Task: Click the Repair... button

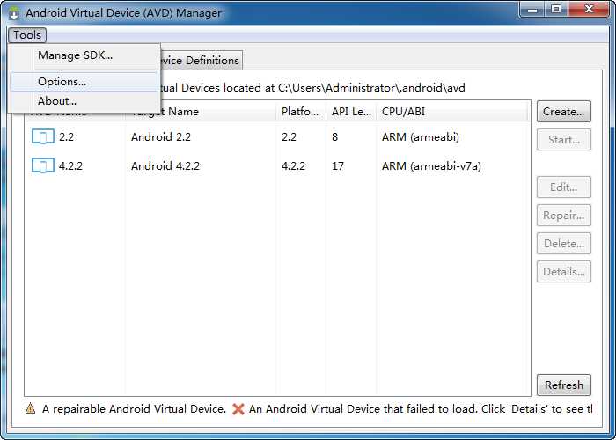Action: (x=564, y=216)
